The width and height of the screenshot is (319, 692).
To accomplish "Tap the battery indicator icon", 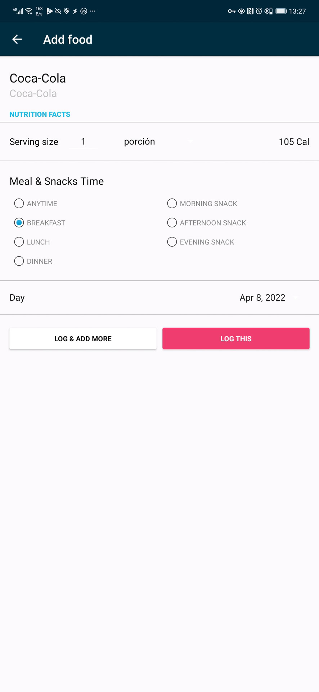I will pos(281,11).
